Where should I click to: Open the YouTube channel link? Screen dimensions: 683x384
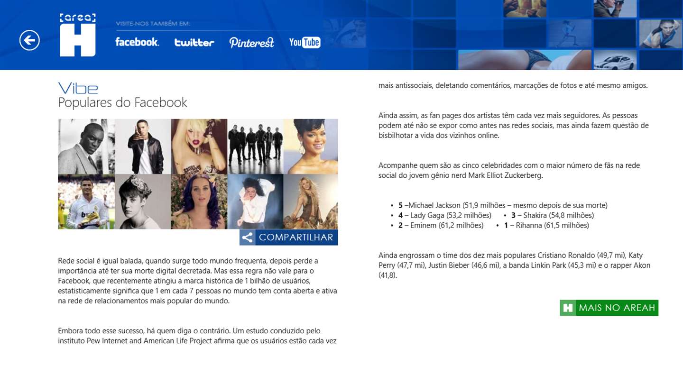305,42
